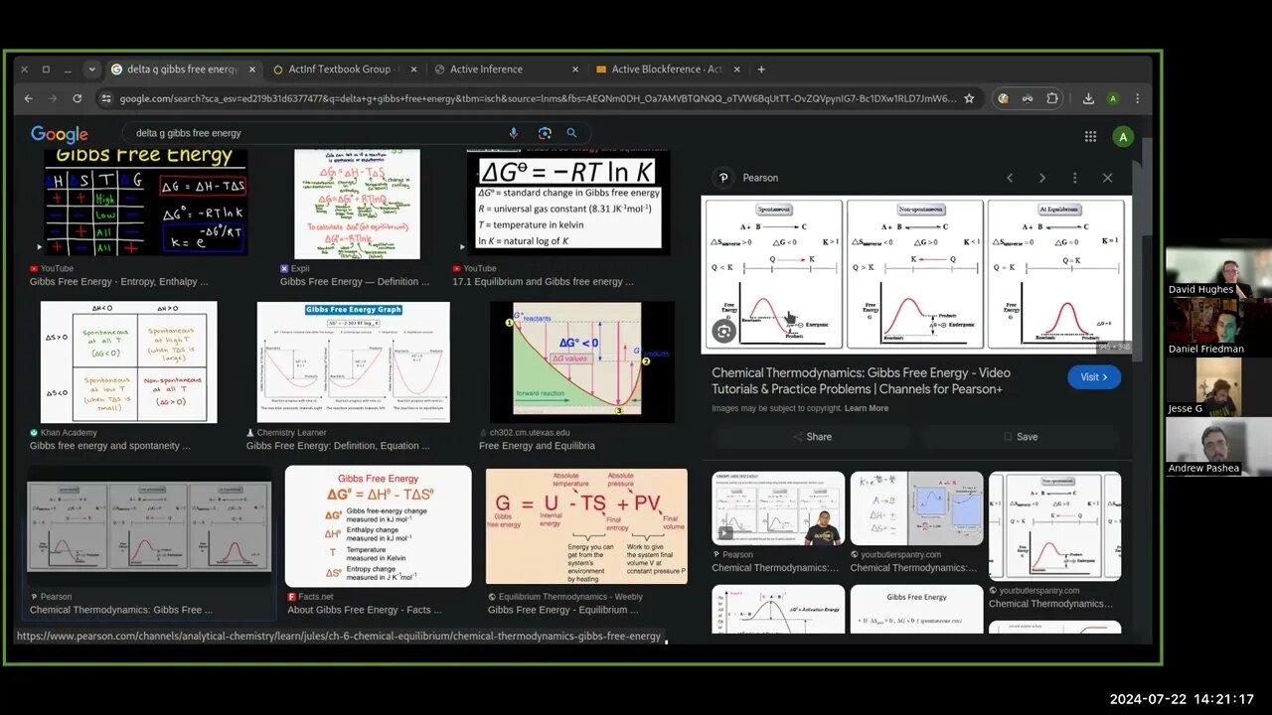Open the Gibbs Free Energy table YouTube thumbnail
The image size is (1272, 715).
pos(146,203)
